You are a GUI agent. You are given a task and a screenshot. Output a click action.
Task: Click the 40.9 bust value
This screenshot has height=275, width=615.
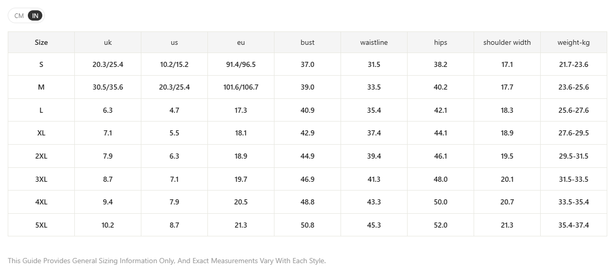click(x=307, y=110)
